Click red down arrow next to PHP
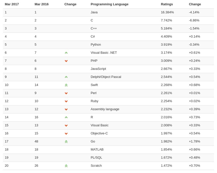The image size is (217, 173). click(x=66, y=61)
